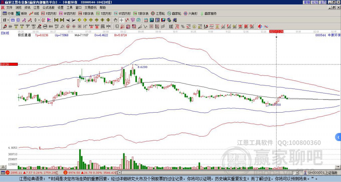
Task: Switch to K线 view
Action: click(34, 13)
